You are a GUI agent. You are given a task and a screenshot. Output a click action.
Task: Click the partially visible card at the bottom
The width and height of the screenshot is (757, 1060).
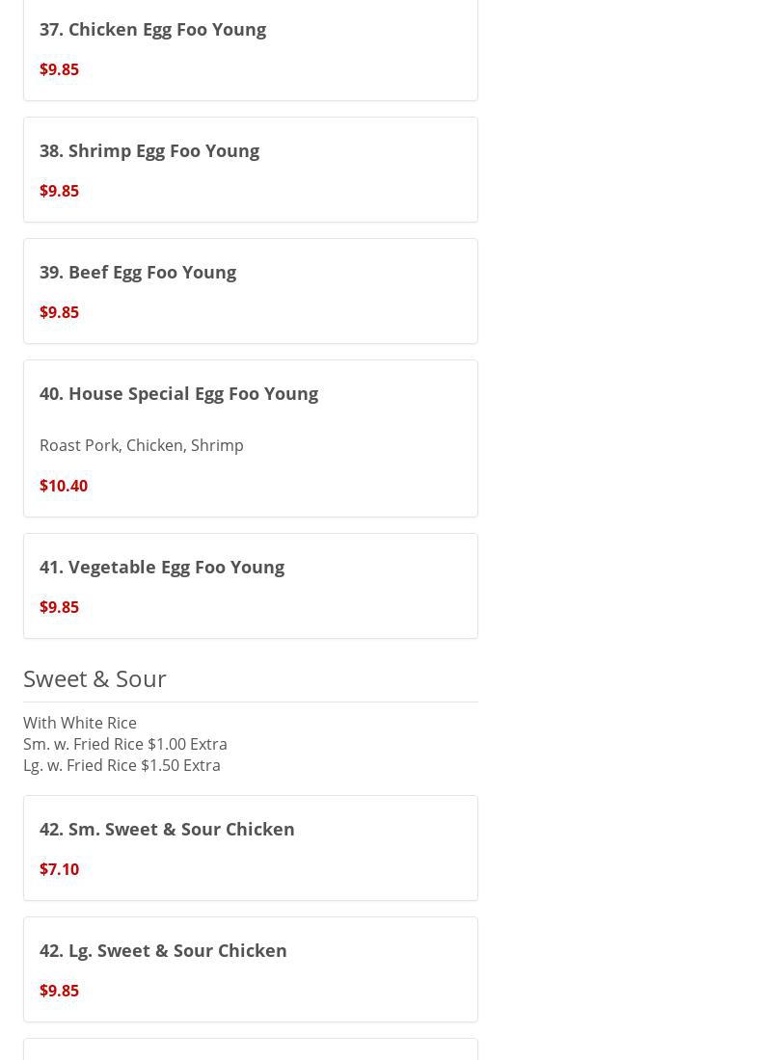click(251, 1050)
